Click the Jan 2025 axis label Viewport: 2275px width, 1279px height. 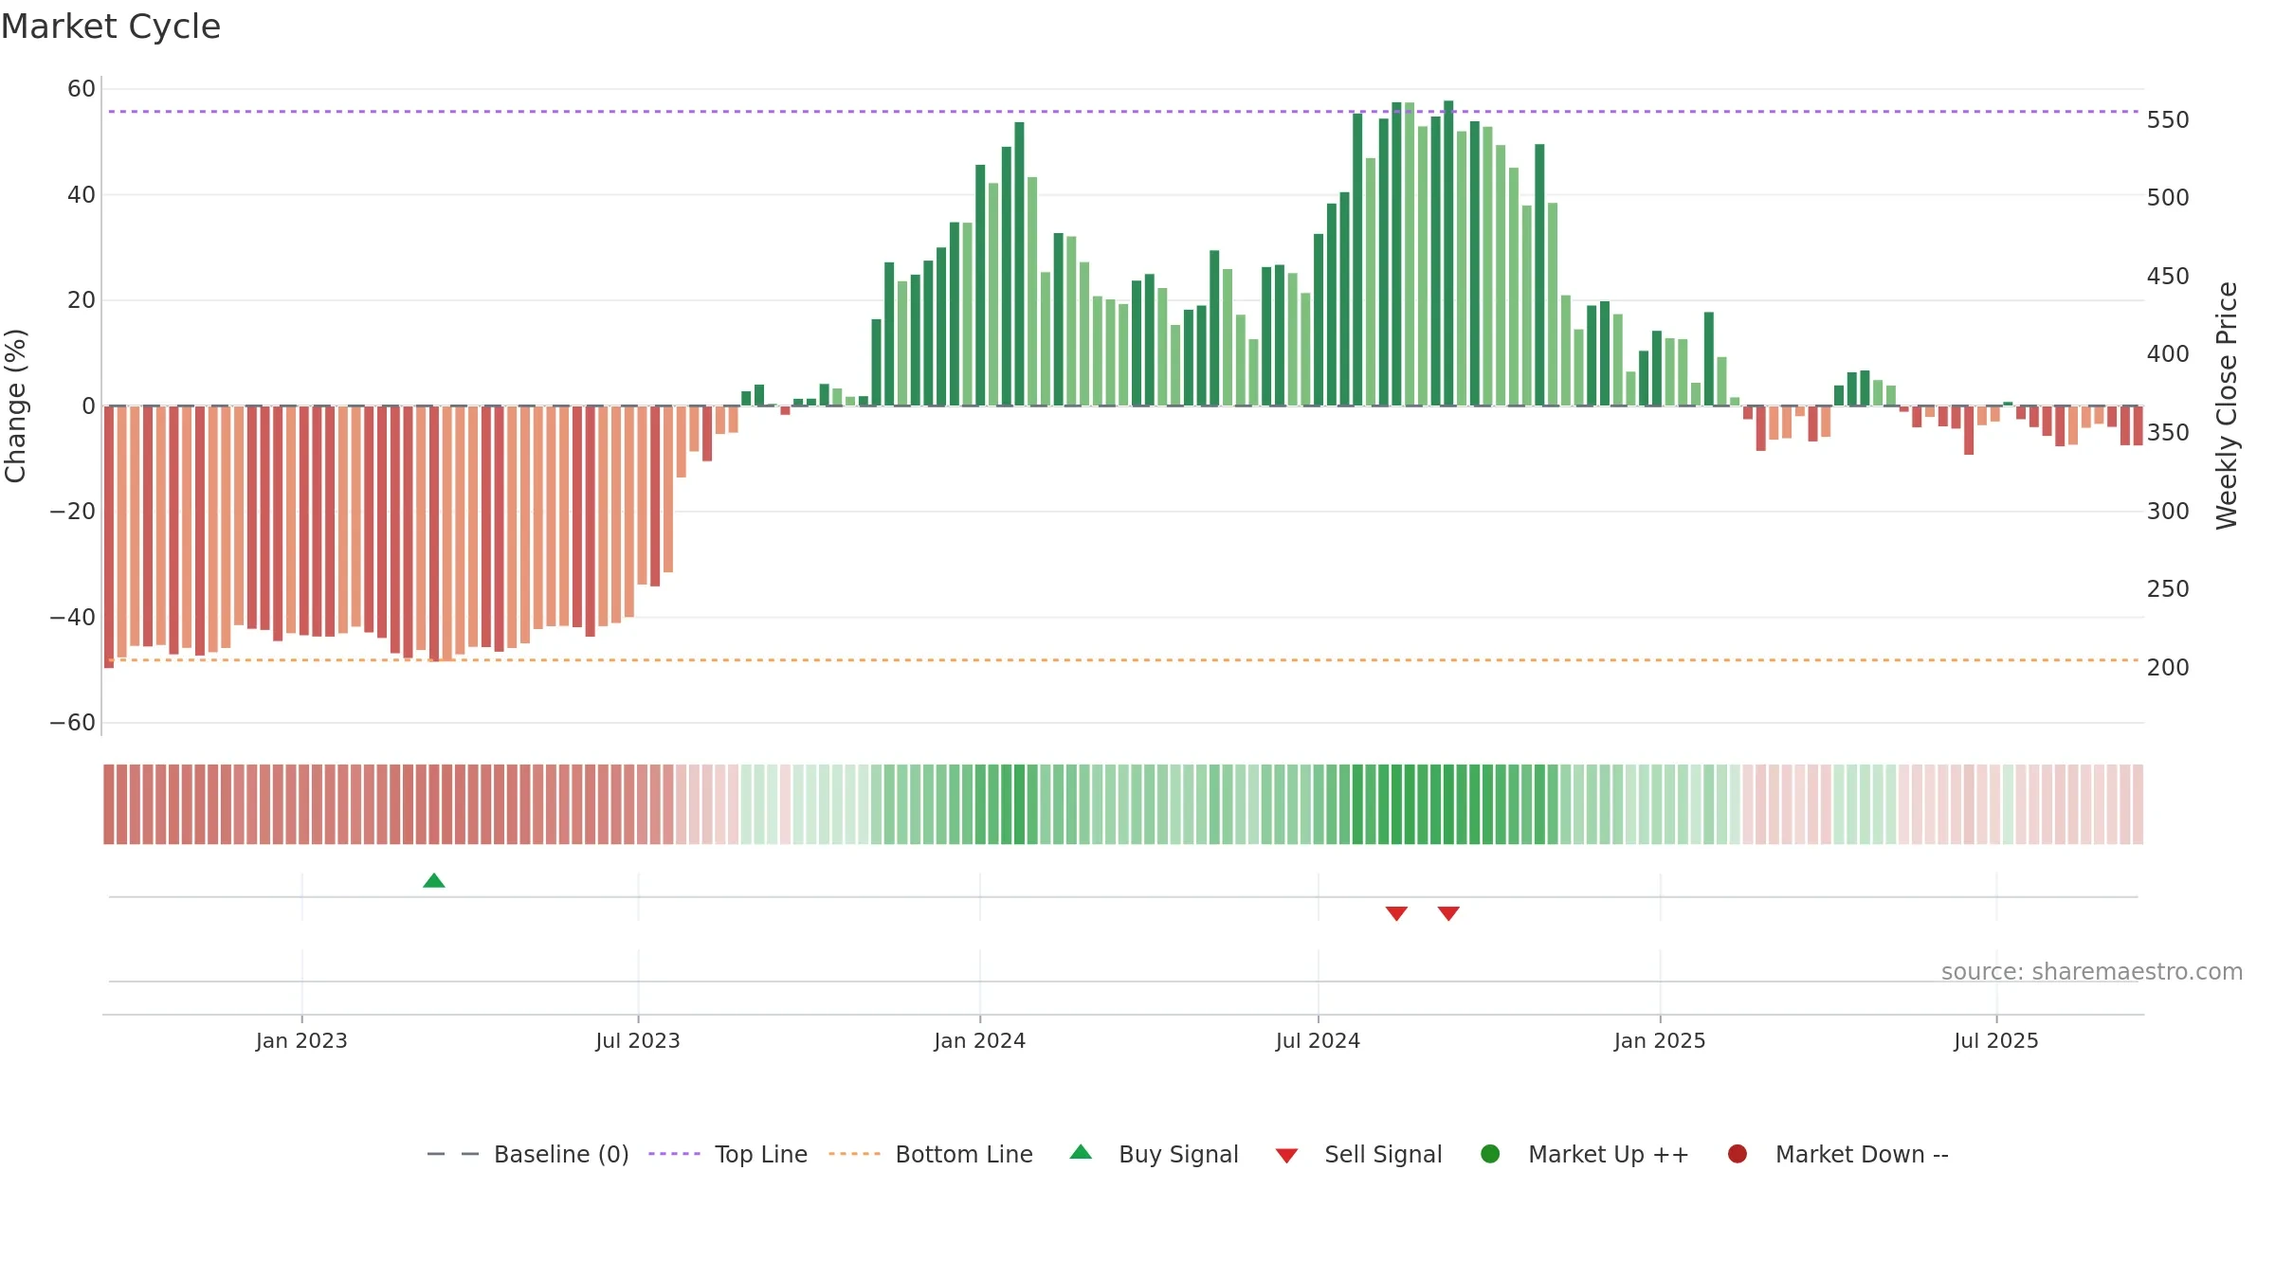[1660, 1040]
